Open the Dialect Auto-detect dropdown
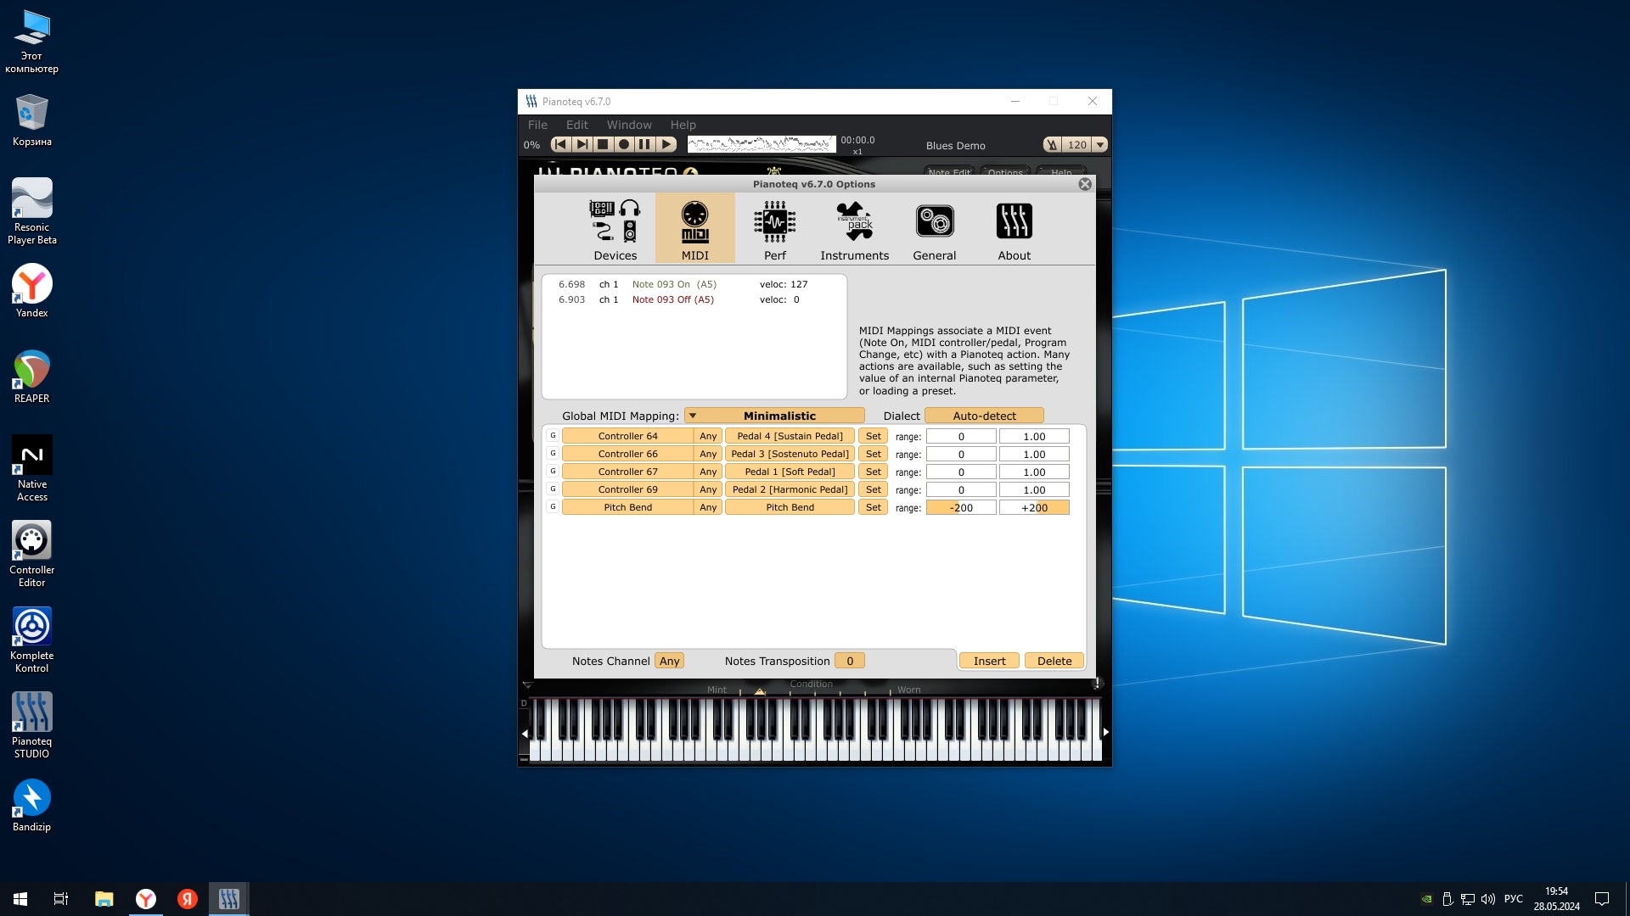This screenshot has height=916, width=1630. pos(984,416)
